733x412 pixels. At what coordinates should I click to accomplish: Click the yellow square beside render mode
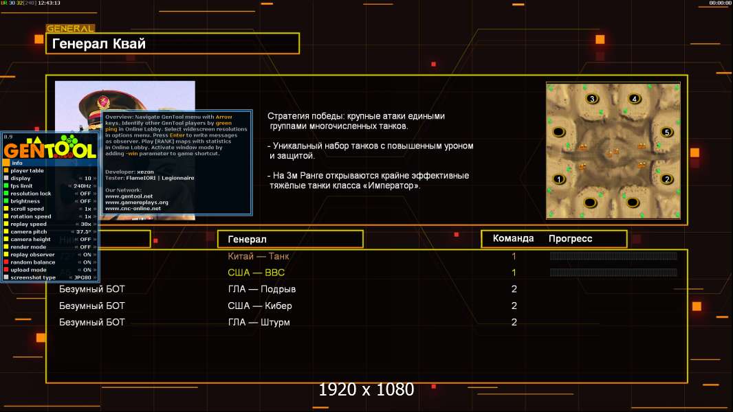click(x=6, y=247)
